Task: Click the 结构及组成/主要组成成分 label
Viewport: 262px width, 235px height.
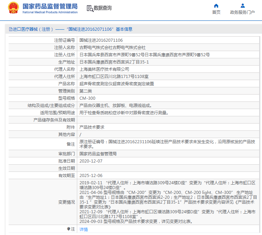Action: point(51,106)
